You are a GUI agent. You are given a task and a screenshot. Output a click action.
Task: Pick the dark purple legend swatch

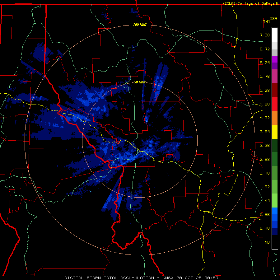275,66
